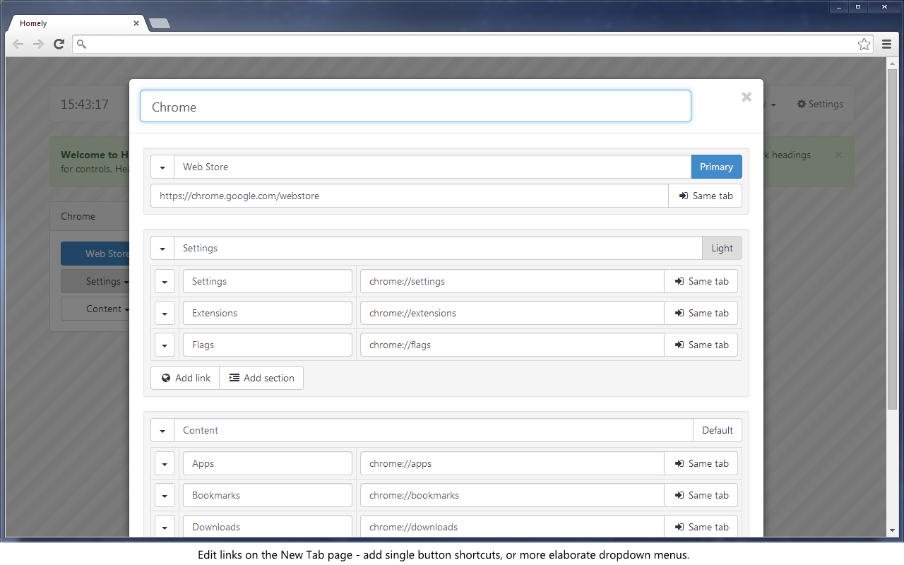904x565 pixels.
Task: Toggle Same tab for chrome://apps link
Action: tap(701, 463)
